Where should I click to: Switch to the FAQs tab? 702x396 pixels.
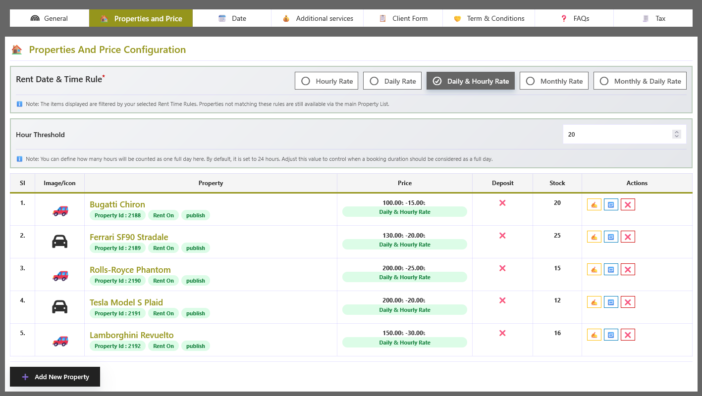pos(574,18)
